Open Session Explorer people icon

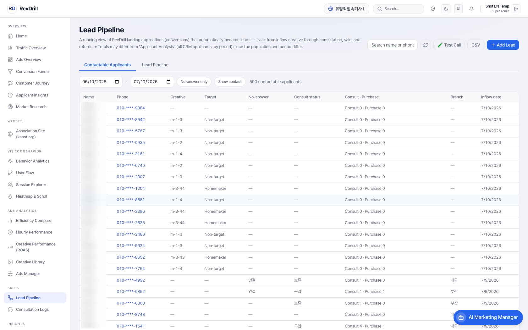pos(10,184)
